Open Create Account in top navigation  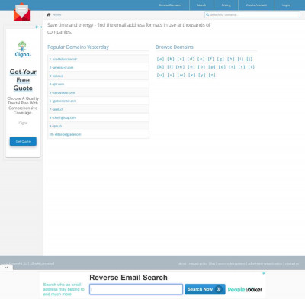(256, 5)
